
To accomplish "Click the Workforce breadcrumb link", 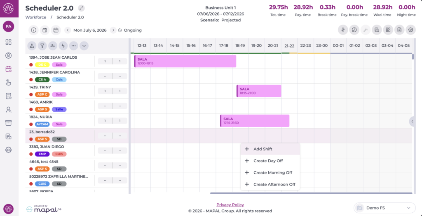I will click(36, 17).
